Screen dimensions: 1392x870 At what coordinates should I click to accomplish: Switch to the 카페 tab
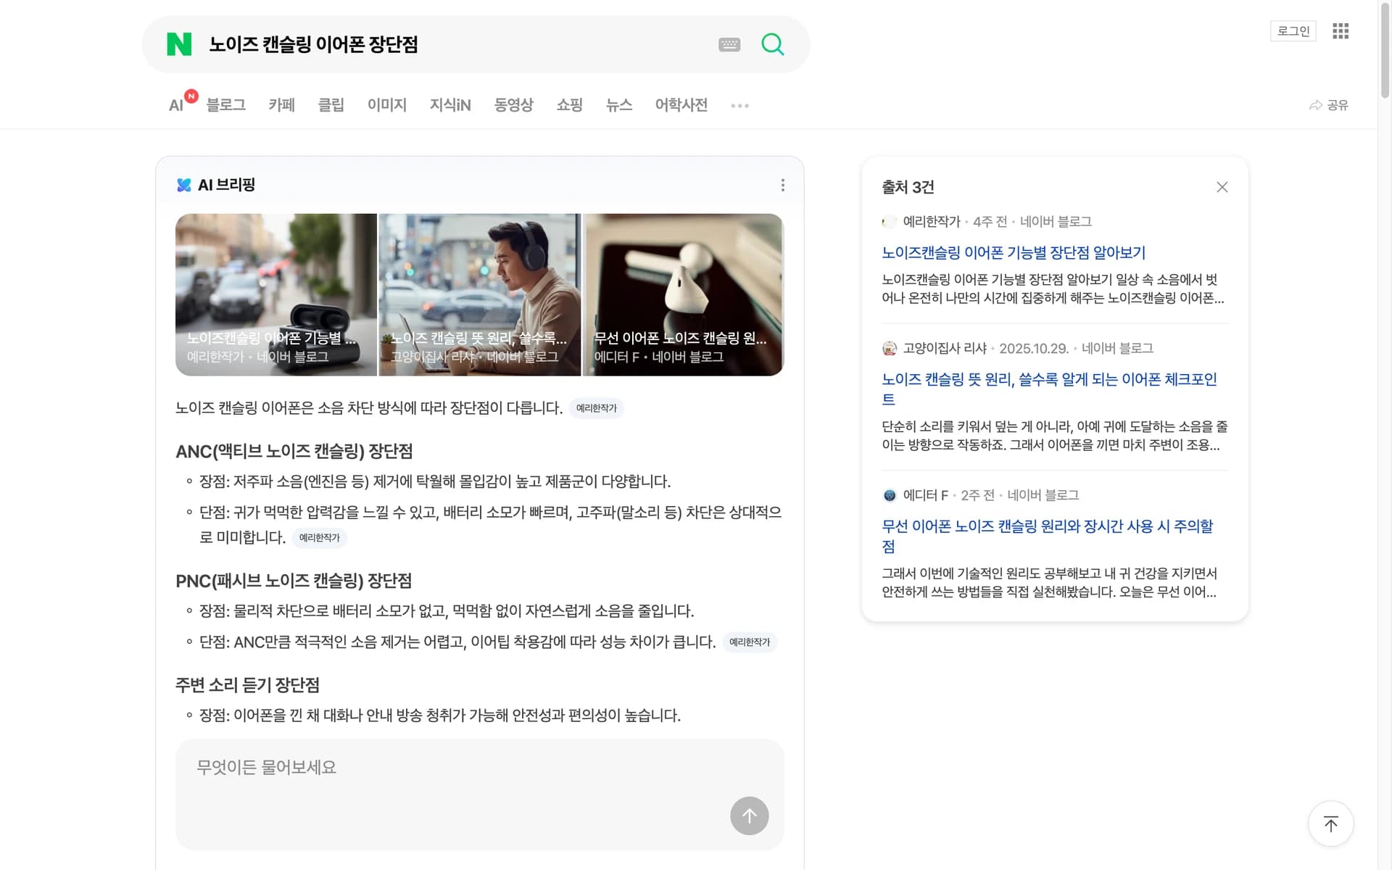point(282,105)
